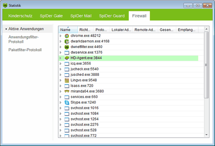This screenshot has width=215, height=146.
Task: Select Aktive Anwendungen in sidebar
Action: (28, 29)
